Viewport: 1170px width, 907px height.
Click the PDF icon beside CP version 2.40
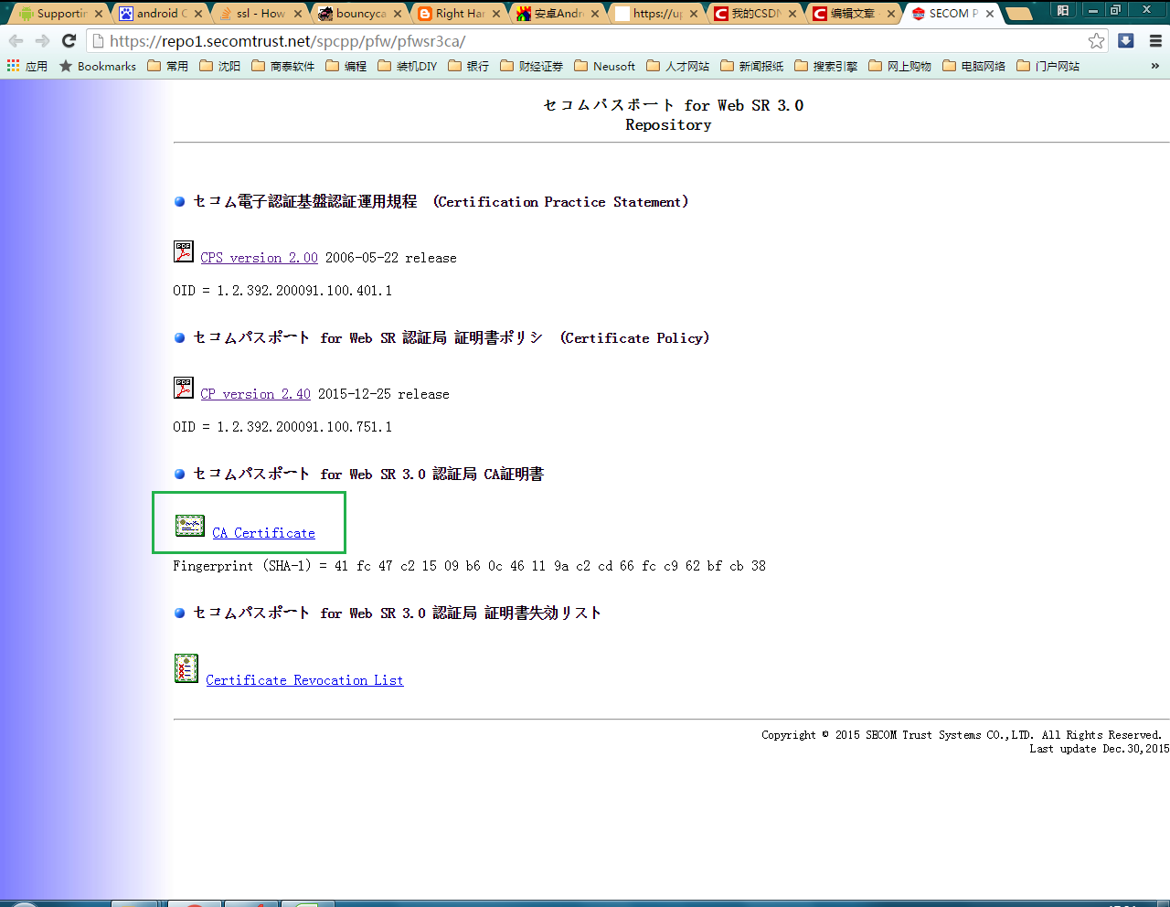[x=184, y=388]
